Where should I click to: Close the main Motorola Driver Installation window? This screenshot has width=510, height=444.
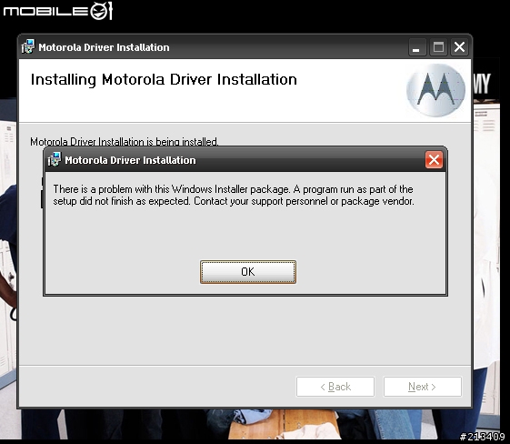[x=459, y=47]
